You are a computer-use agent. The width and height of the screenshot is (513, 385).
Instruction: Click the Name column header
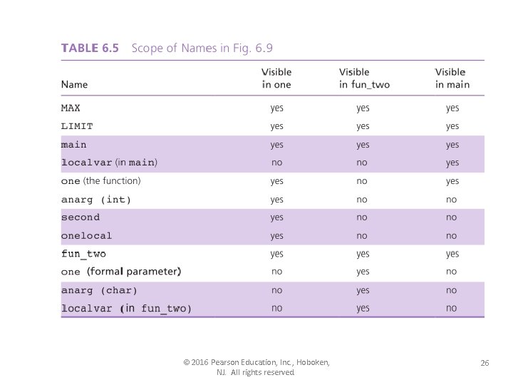tap(74, 84)
